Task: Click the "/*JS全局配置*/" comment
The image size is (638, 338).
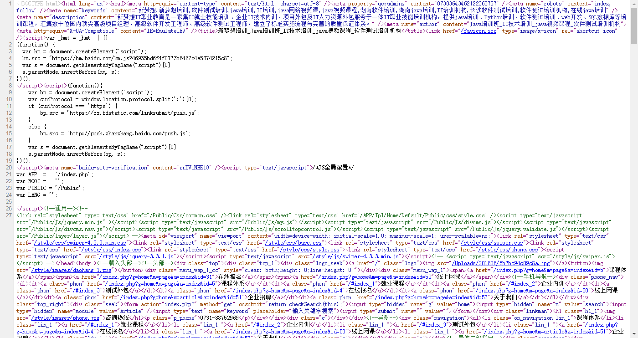Action: (334, 168)
